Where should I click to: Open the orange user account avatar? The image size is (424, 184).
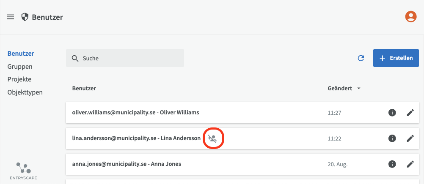click(410, 16)
